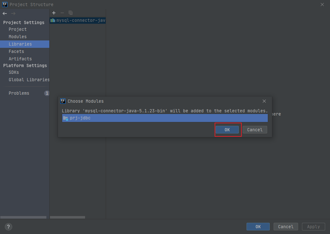Click the forward navigation arrow
This screenshot has width=330, height=234.
13,13
